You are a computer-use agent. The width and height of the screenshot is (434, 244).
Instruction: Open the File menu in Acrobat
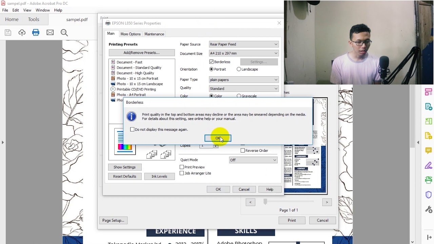tap(5, 10)
